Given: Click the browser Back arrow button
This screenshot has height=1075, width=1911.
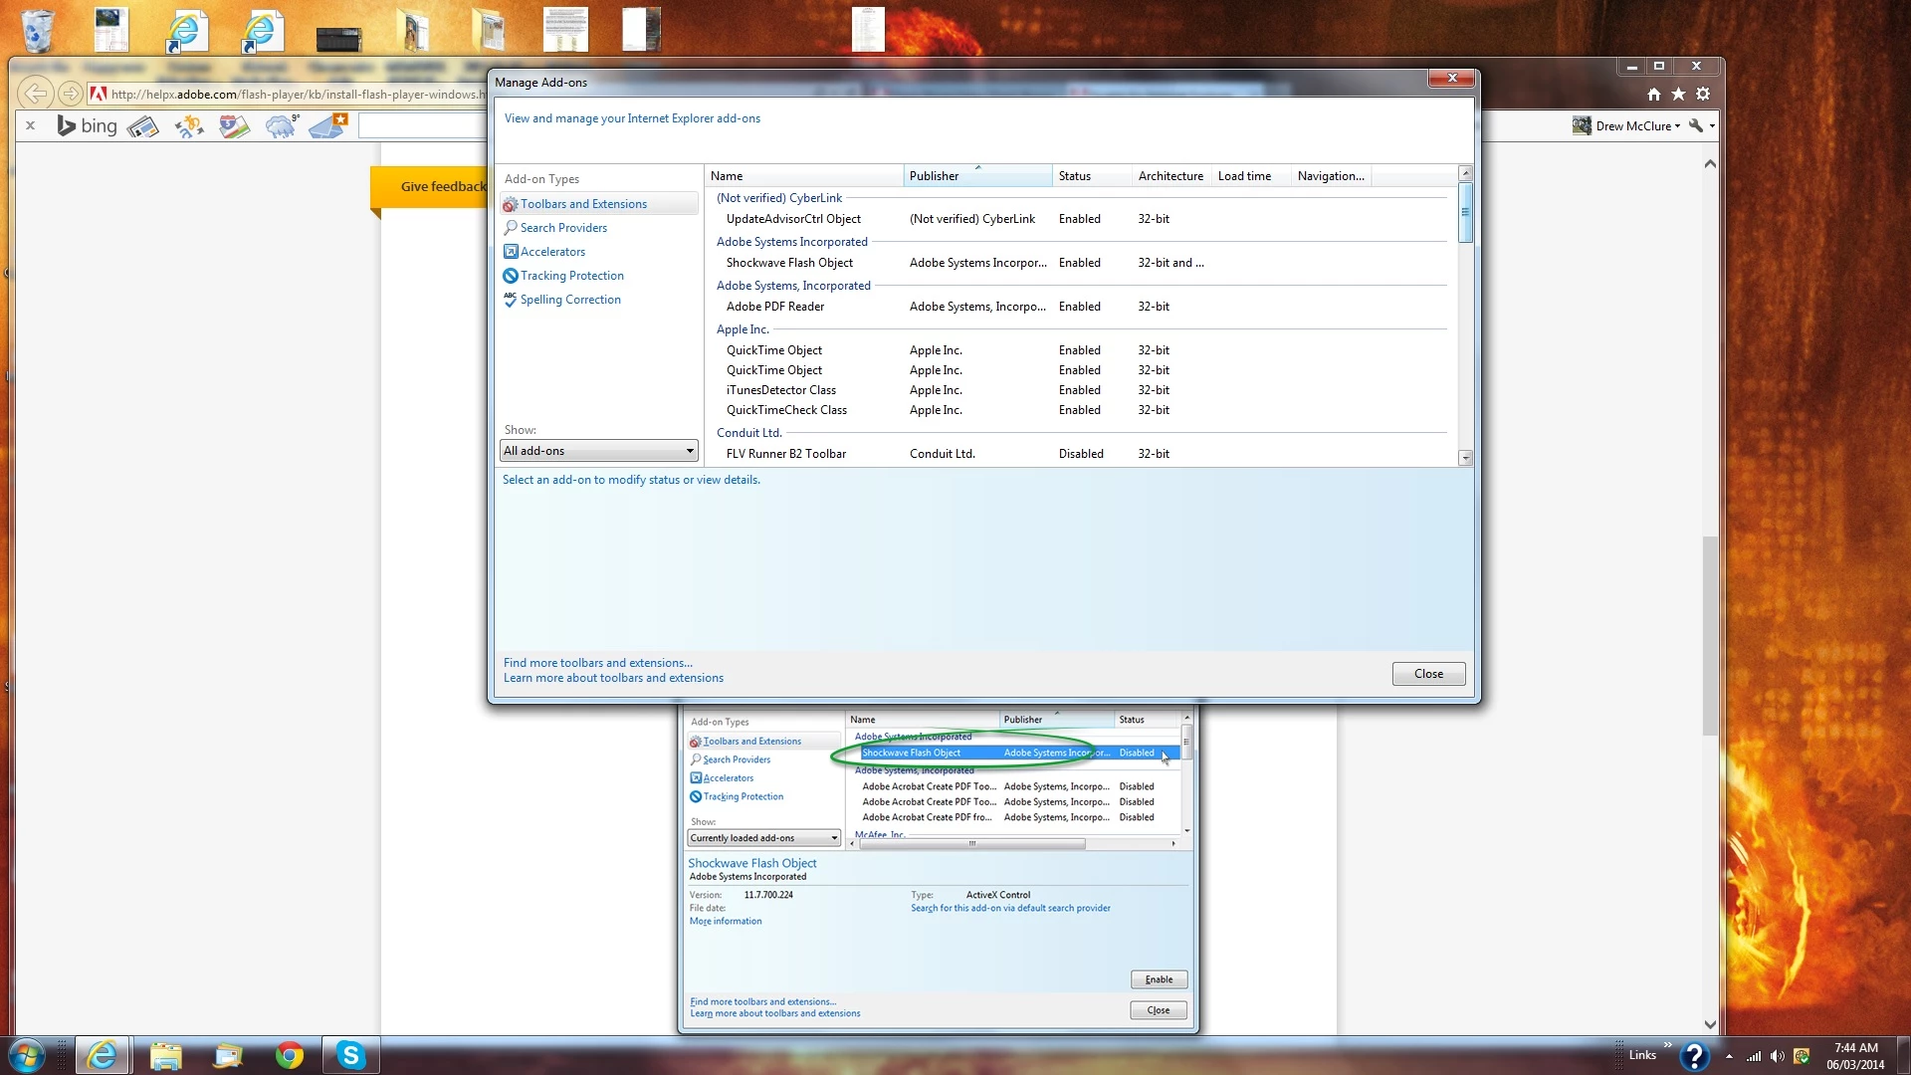Looking at the screenshot, I should click(36, 95).
